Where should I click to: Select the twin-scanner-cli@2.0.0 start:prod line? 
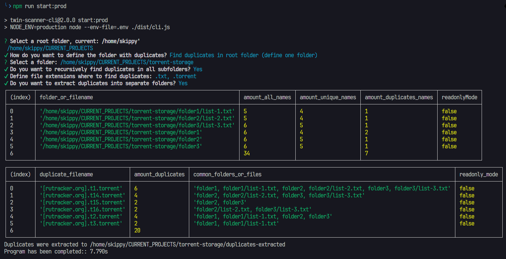(56, 20)
